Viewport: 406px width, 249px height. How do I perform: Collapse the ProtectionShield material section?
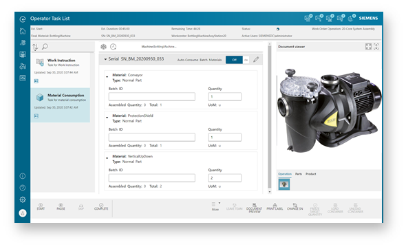(x=107, y=118)
